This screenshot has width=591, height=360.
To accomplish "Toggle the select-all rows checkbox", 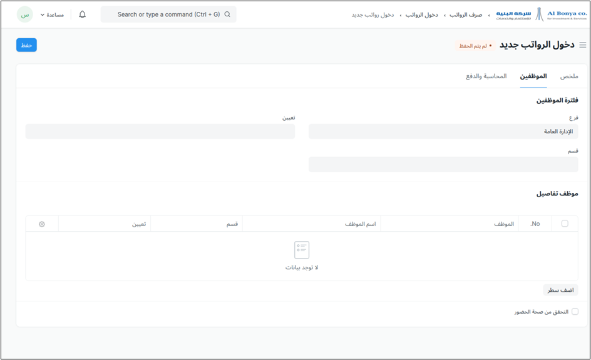I will pyautogui.click(x=565, y=224).
